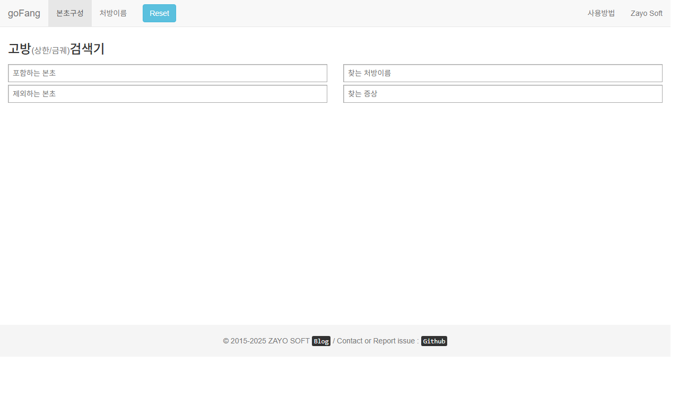Click the 검색기 word in heading
Viewport: 679px width, 407px height.
point(88,49)
